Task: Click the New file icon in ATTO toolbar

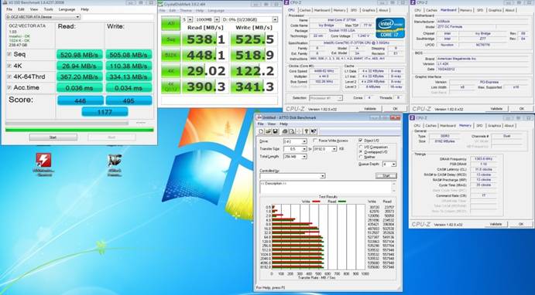Action: point(261,131)
